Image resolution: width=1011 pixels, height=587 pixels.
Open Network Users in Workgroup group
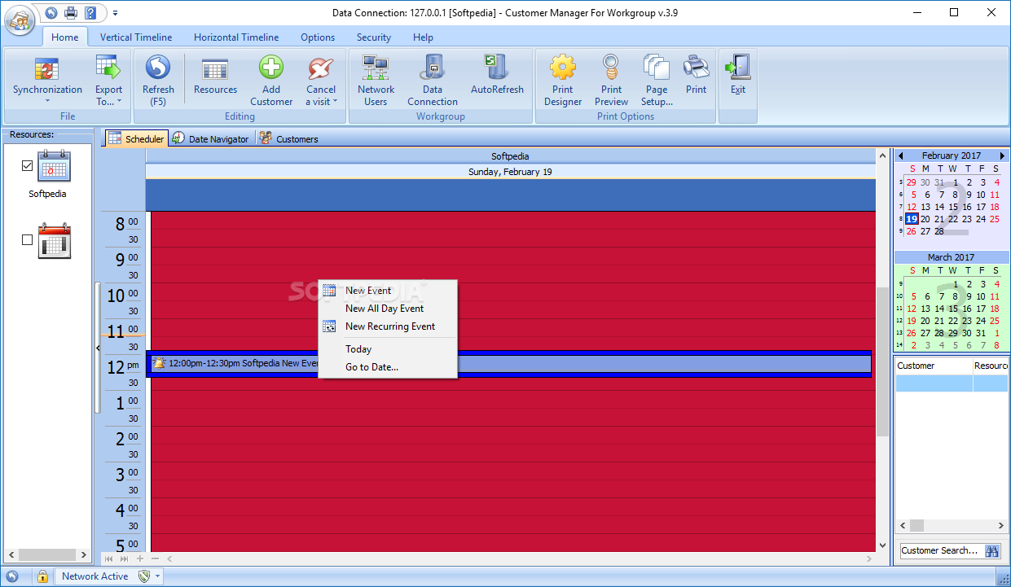376,80
